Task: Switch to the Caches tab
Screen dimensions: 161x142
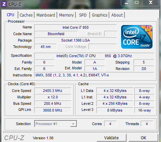Action: 26,15
